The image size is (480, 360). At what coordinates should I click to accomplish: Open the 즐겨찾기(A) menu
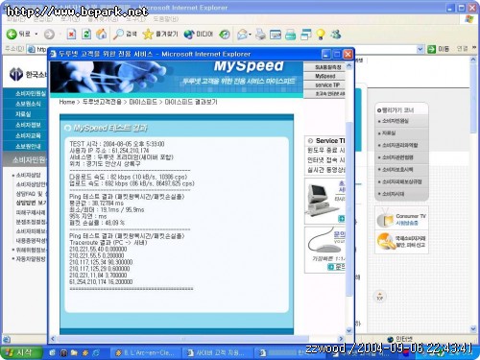click(103, 19)
